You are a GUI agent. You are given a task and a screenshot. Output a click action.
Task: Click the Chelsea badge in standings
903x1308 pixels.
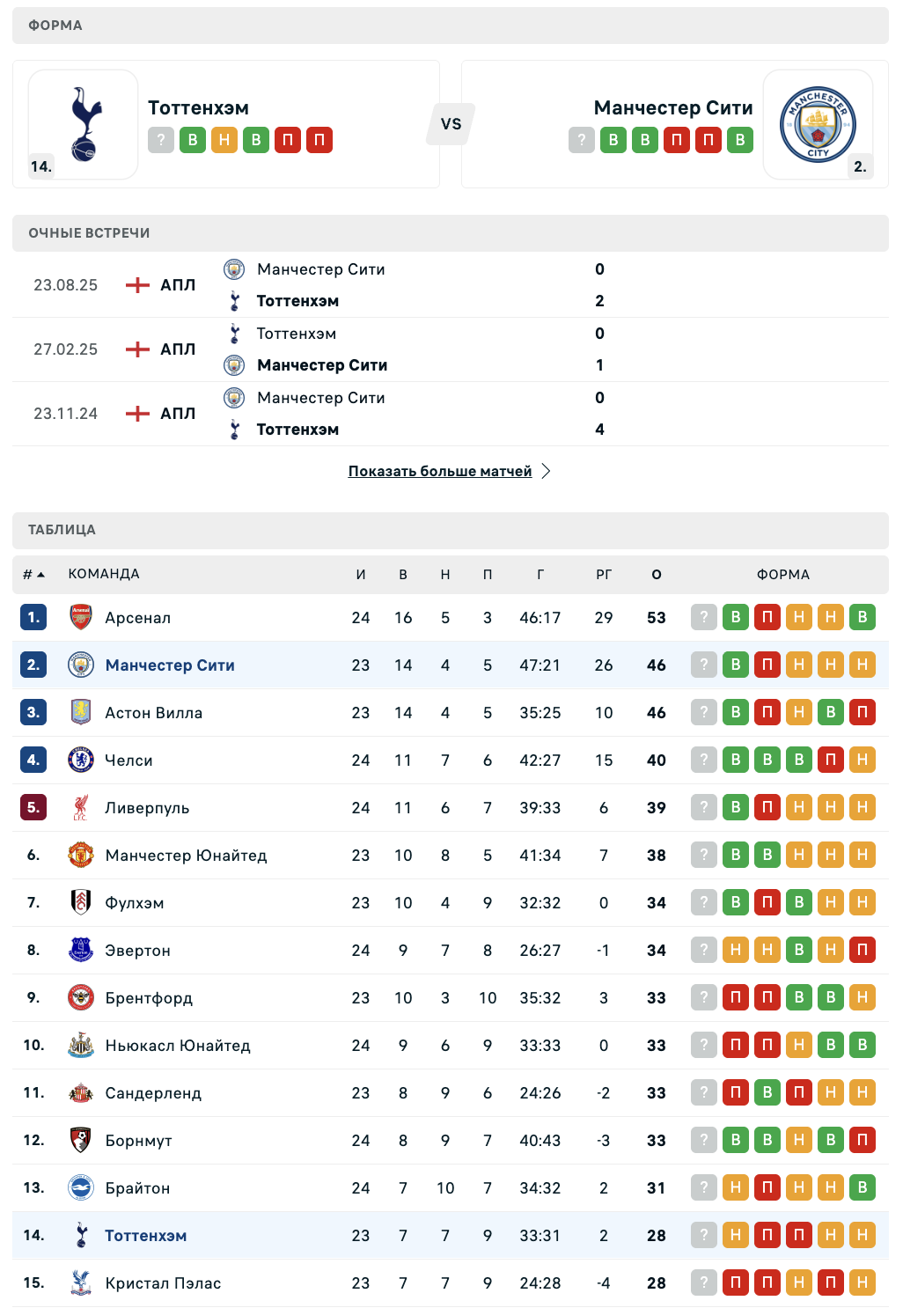[x=81, y=760]
